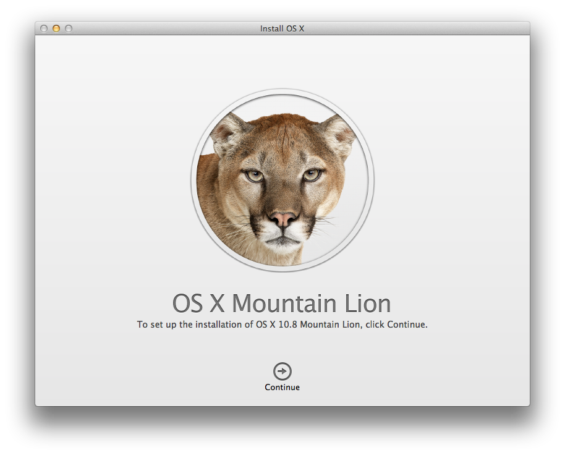Click the Continue text label
This screenshot has width=565, height=455.
pos(282,388)
